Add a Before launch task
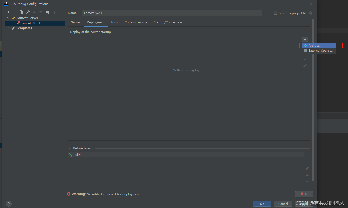Screen dimensions: 348x208 [307, 155]
